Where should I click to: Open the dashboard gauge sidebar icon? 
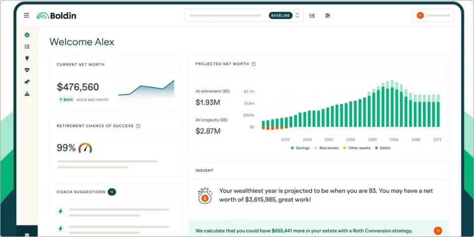pos(27,35)
